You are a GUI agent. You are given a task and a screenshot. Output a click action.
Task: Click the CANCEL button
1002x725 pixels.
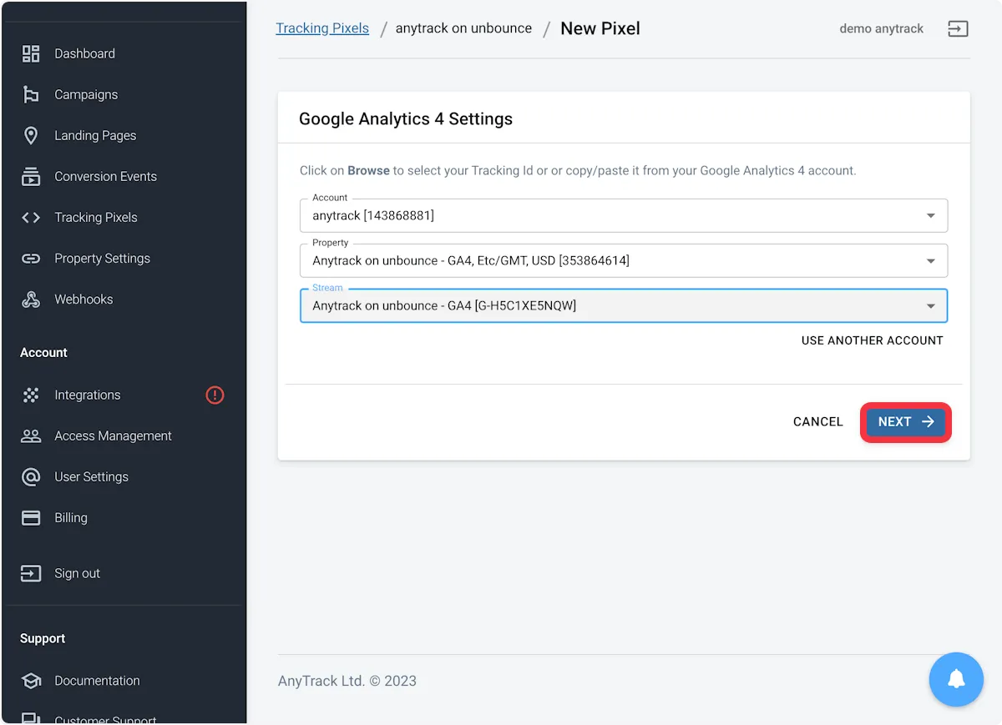[x=817, y=421]
